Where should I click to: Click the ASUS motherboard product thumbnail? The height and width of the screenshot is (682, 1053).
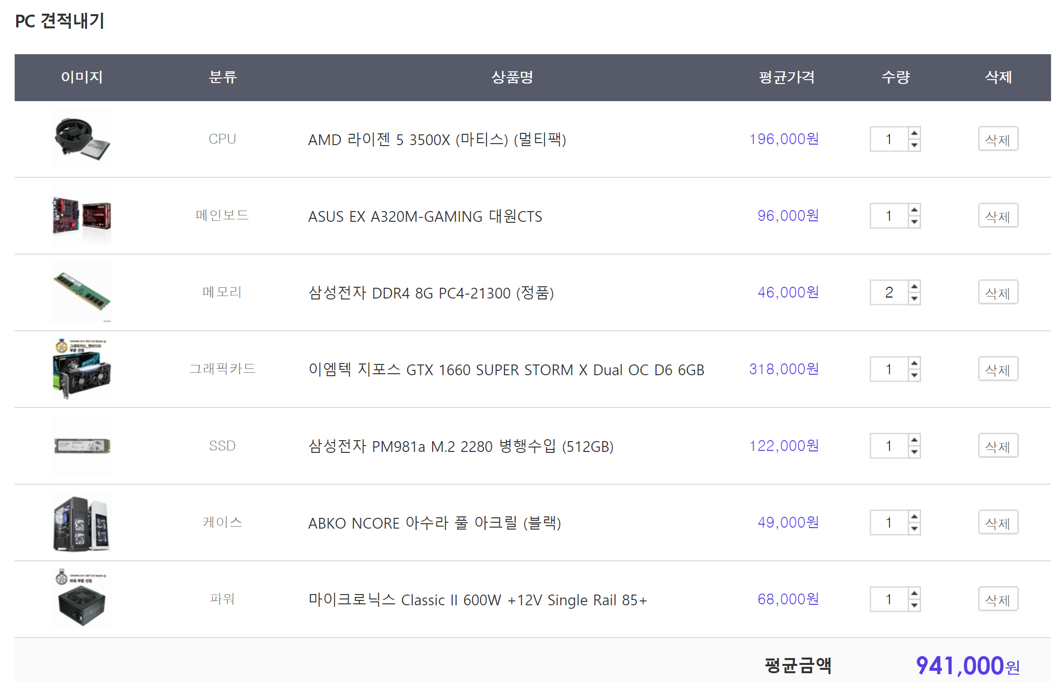[x=82, y=216]
